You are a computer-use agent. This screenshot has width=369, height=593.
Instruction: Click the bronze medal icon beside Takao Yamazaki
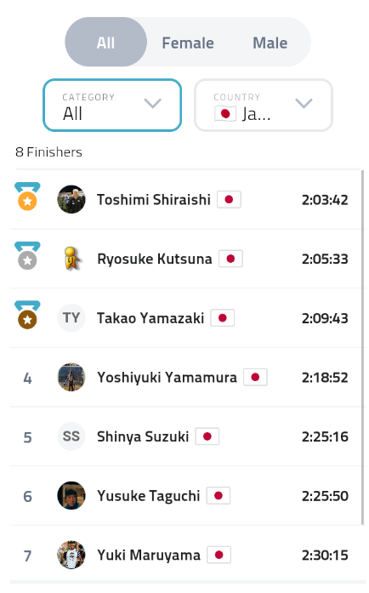[27, 315]
